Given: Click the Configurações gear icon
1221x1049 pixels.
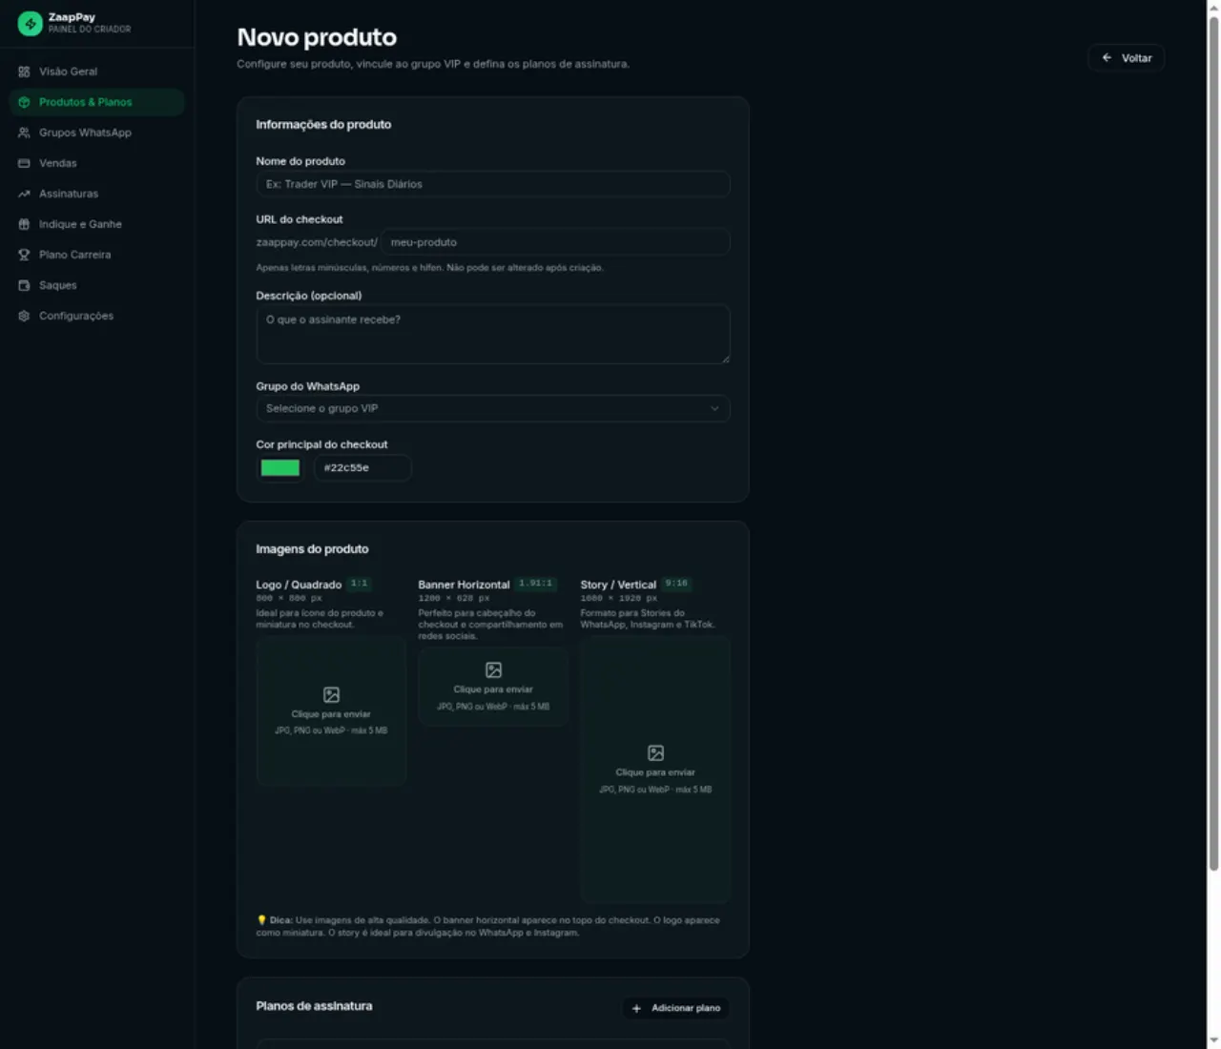Looking at the screenshot, I should (x=24, y=316).
